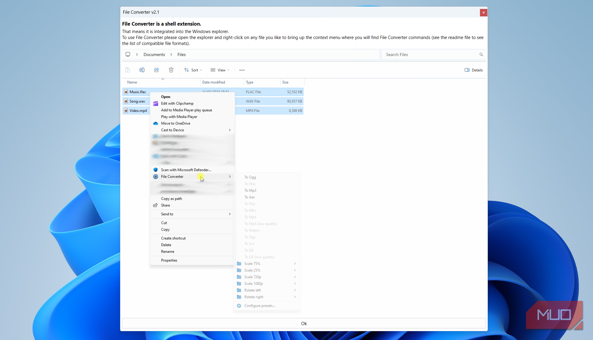593x340 pixels.
Task: Click the Configure presets gear icon
Action: pos(239,306)
